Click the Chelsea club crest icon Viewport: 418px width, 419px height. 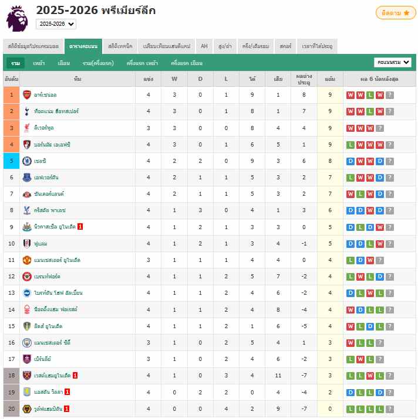pos(27,161)
